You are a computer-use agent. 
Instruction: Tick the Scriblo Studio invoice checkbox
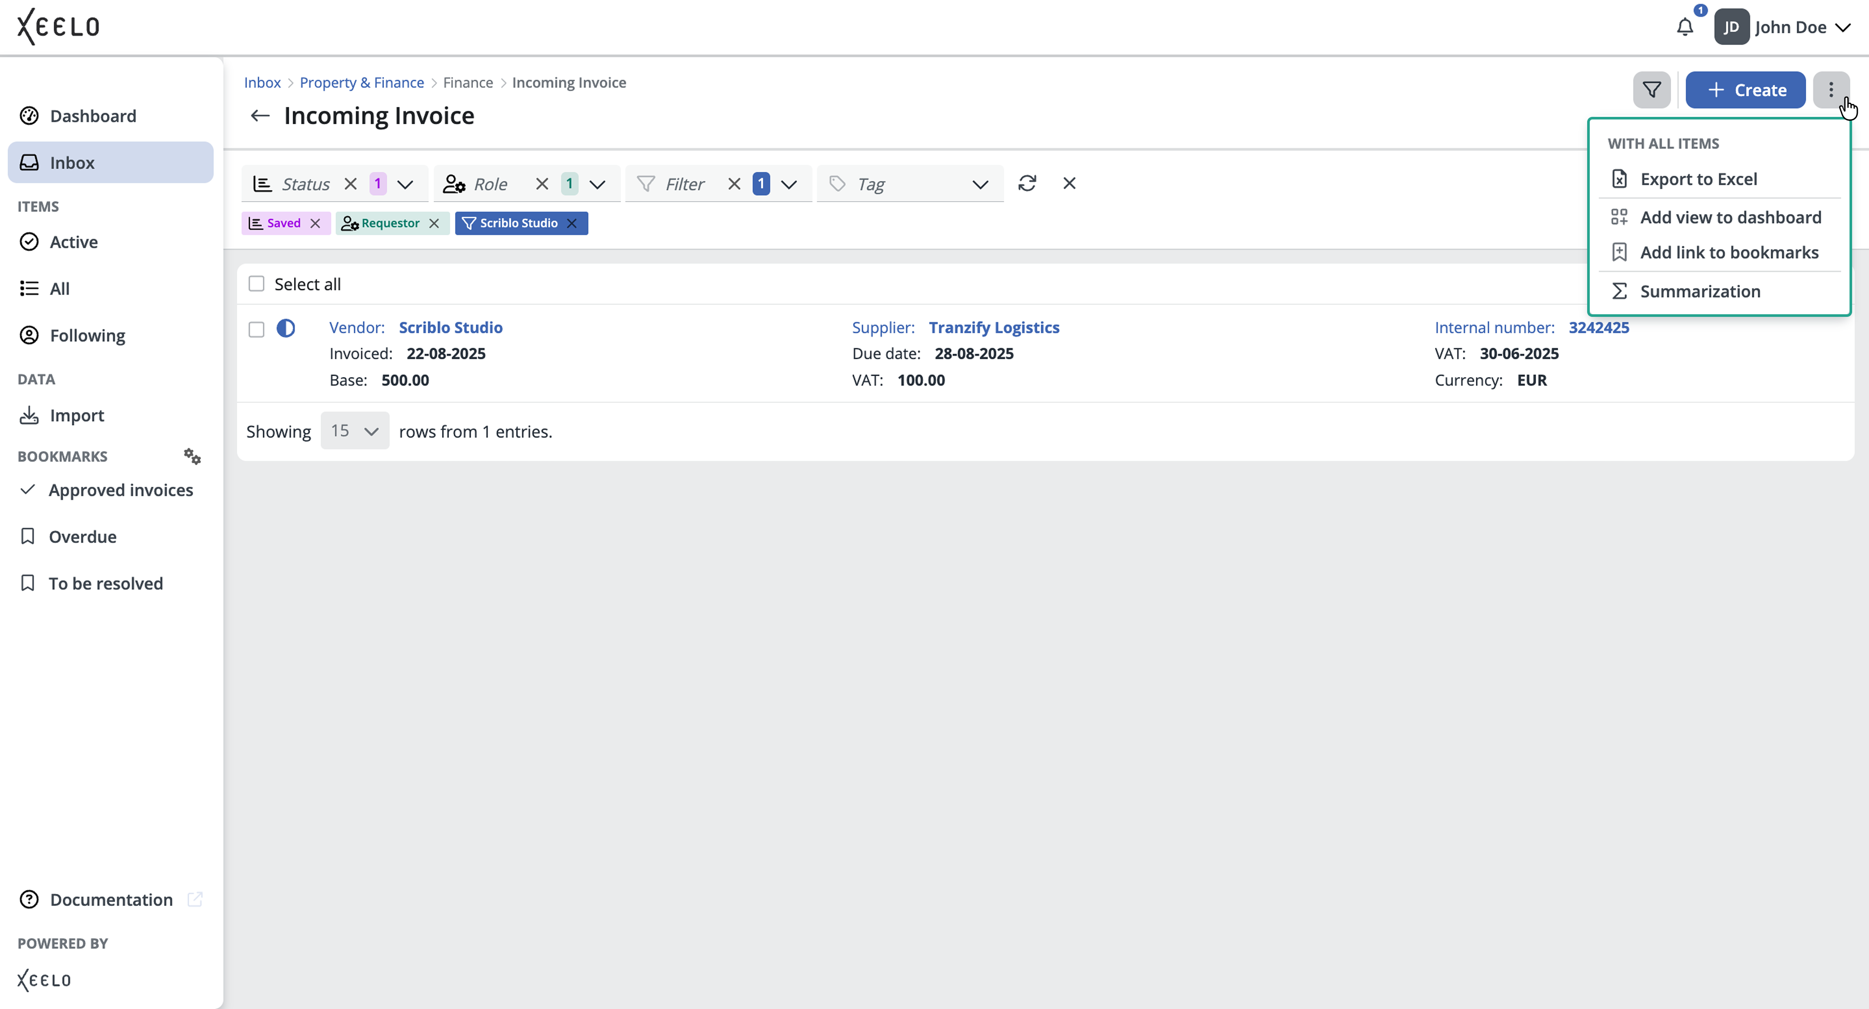click(256, 329)
